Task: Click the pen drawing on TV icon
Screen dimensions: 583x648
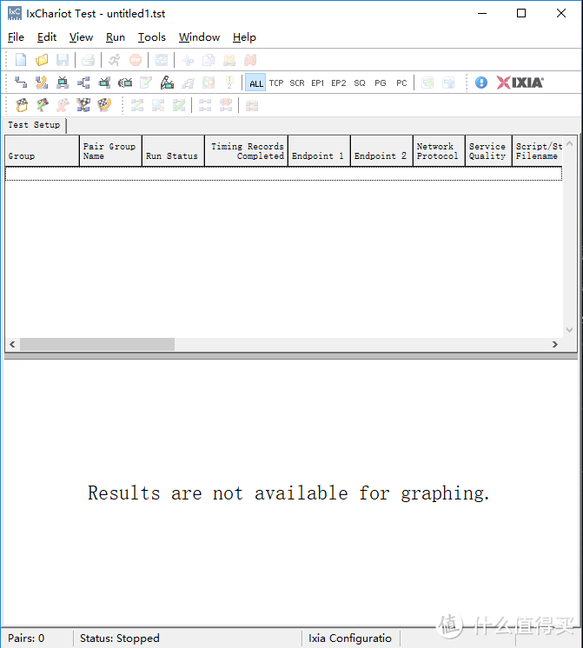Action: coord(167,83)
